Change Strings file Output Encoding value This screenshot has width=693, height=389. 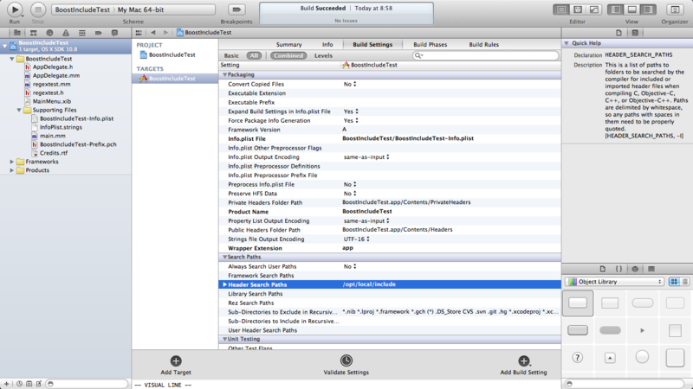[x=356, y=239]
